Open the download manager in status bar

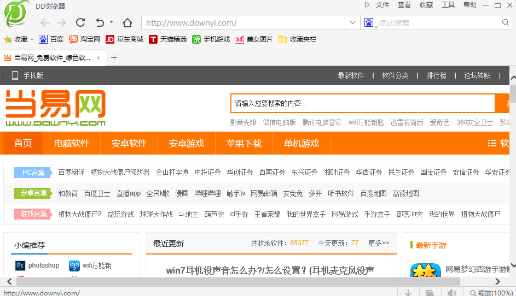tap(408, 293)
